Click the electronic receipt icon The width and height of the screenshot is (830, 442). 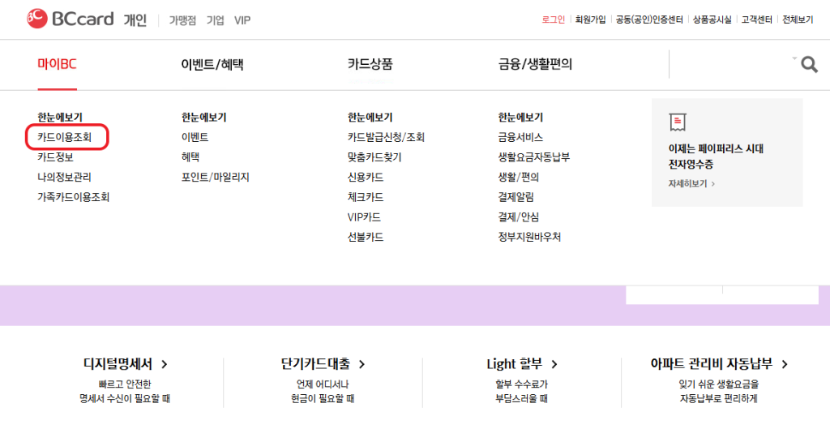coord(678,122)
